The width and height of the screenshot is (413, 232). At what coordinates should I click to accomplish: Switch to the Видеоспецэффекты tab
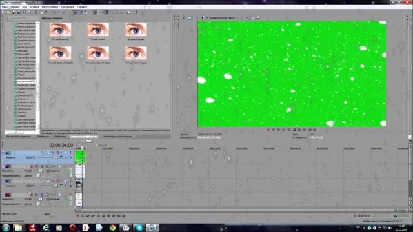pos(84,137)
